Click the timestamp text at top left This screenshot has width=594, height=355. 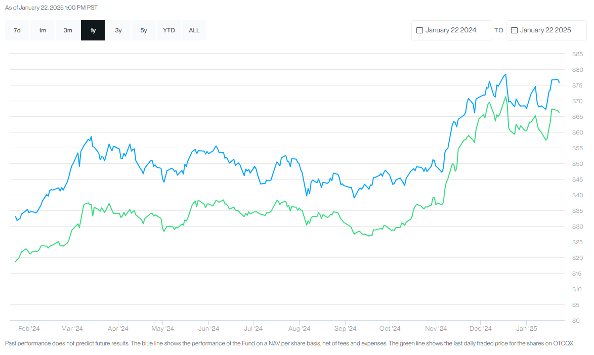click(x=51, y=8)
